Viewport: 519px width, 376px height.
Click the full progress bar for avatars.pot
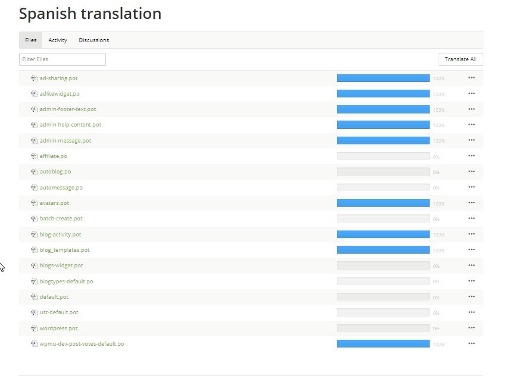[x=383, y=203]
